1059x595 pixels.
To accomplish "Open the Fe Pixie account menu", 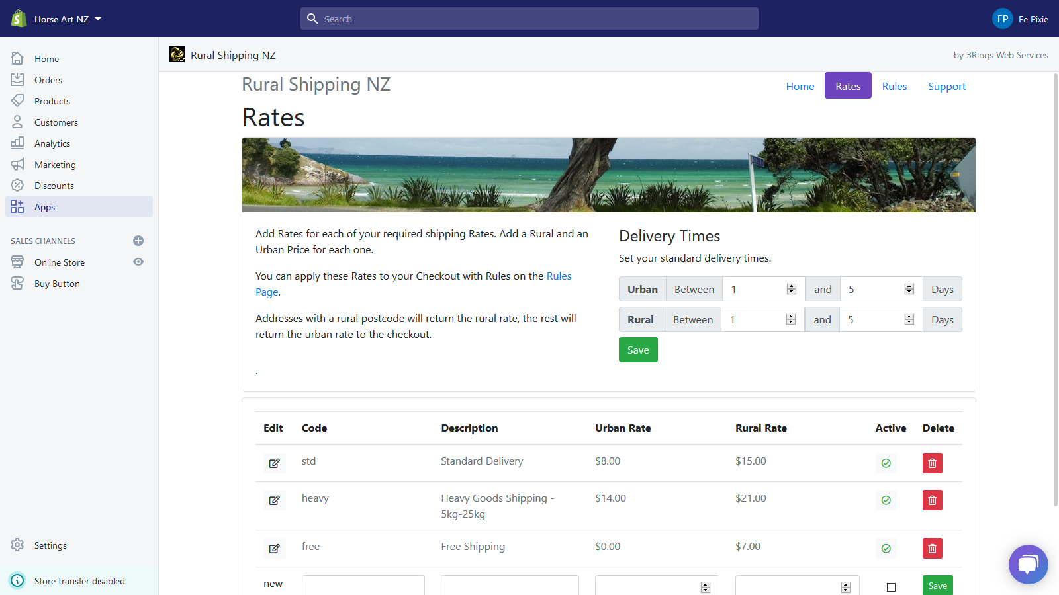I will [x=1020, y=19].
